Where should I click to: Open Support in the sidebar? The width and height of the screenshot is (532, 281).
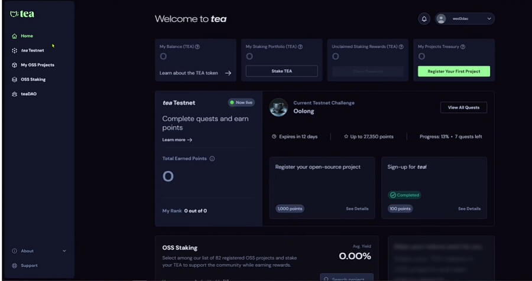coord(29,266)
